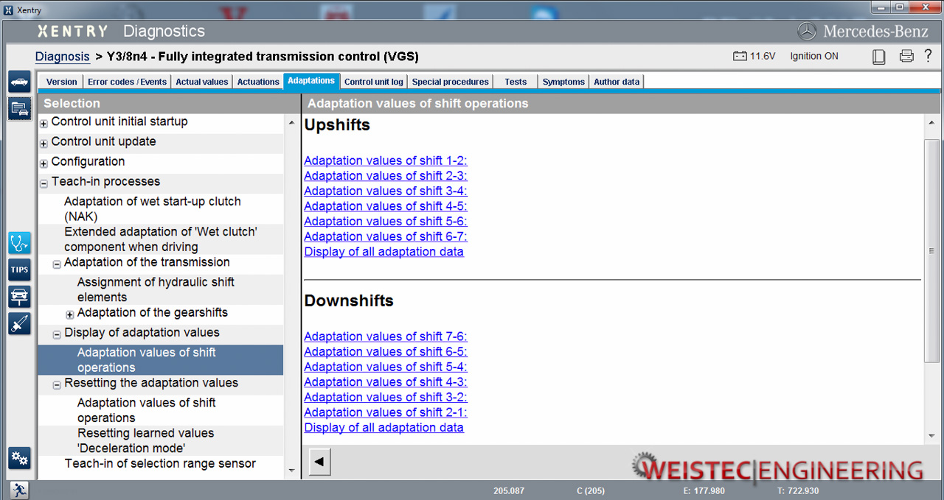Image resolution: width=944 pixels, height=500 pixels.
Task: Click the Ignition ON status text
Action: 814,56
